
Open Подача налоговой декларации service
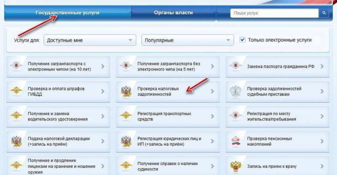(x=59, y=141)
